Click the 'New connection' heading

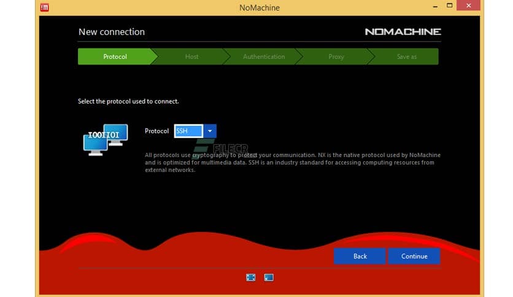coord(112,32)
